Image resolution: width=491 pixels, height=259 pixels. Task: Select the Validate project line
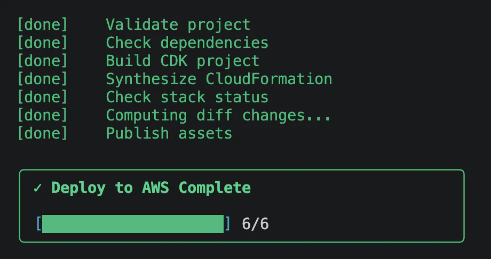(134, 25)
